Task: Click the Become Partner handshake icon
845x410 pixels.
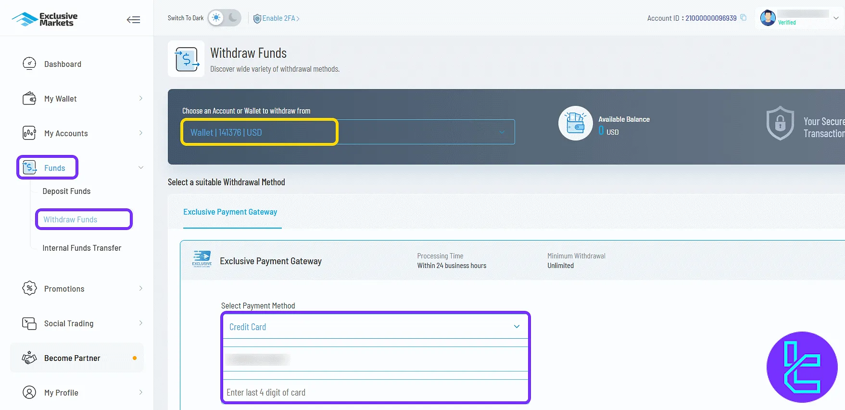Action: point(29,358)
